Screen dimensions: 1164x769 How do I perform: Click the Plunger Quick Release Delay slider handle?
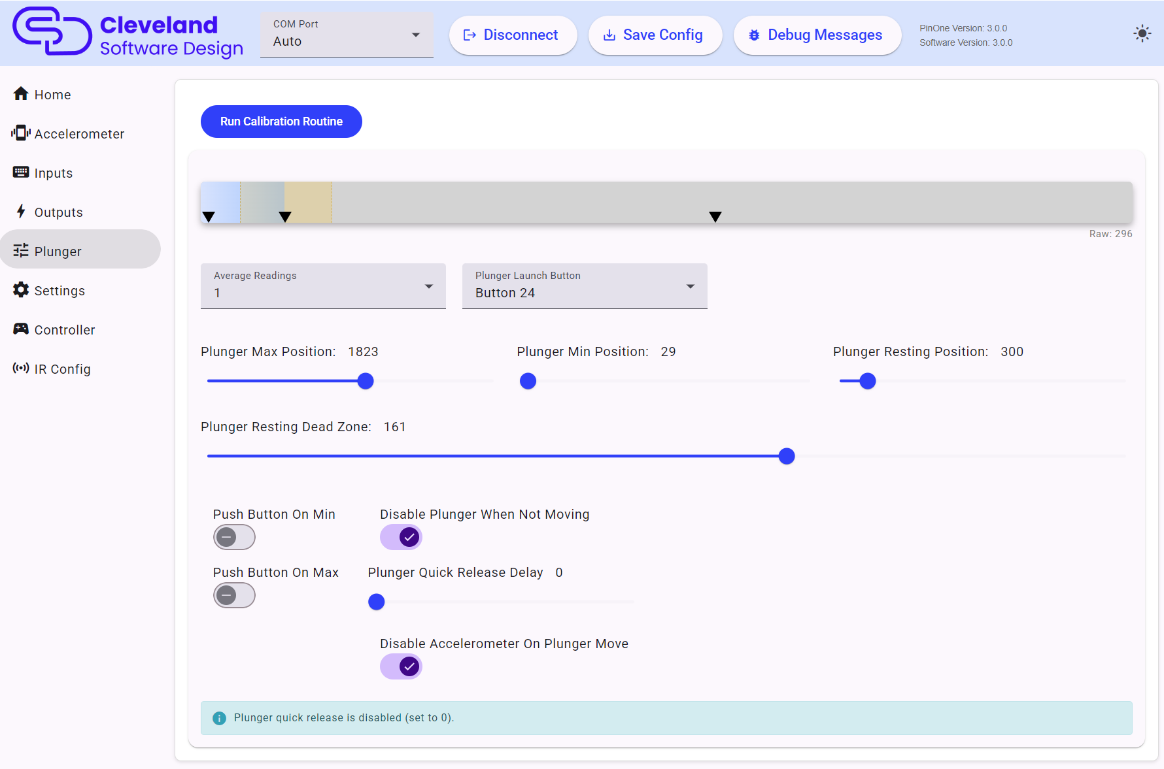click(x=377, y=602)
